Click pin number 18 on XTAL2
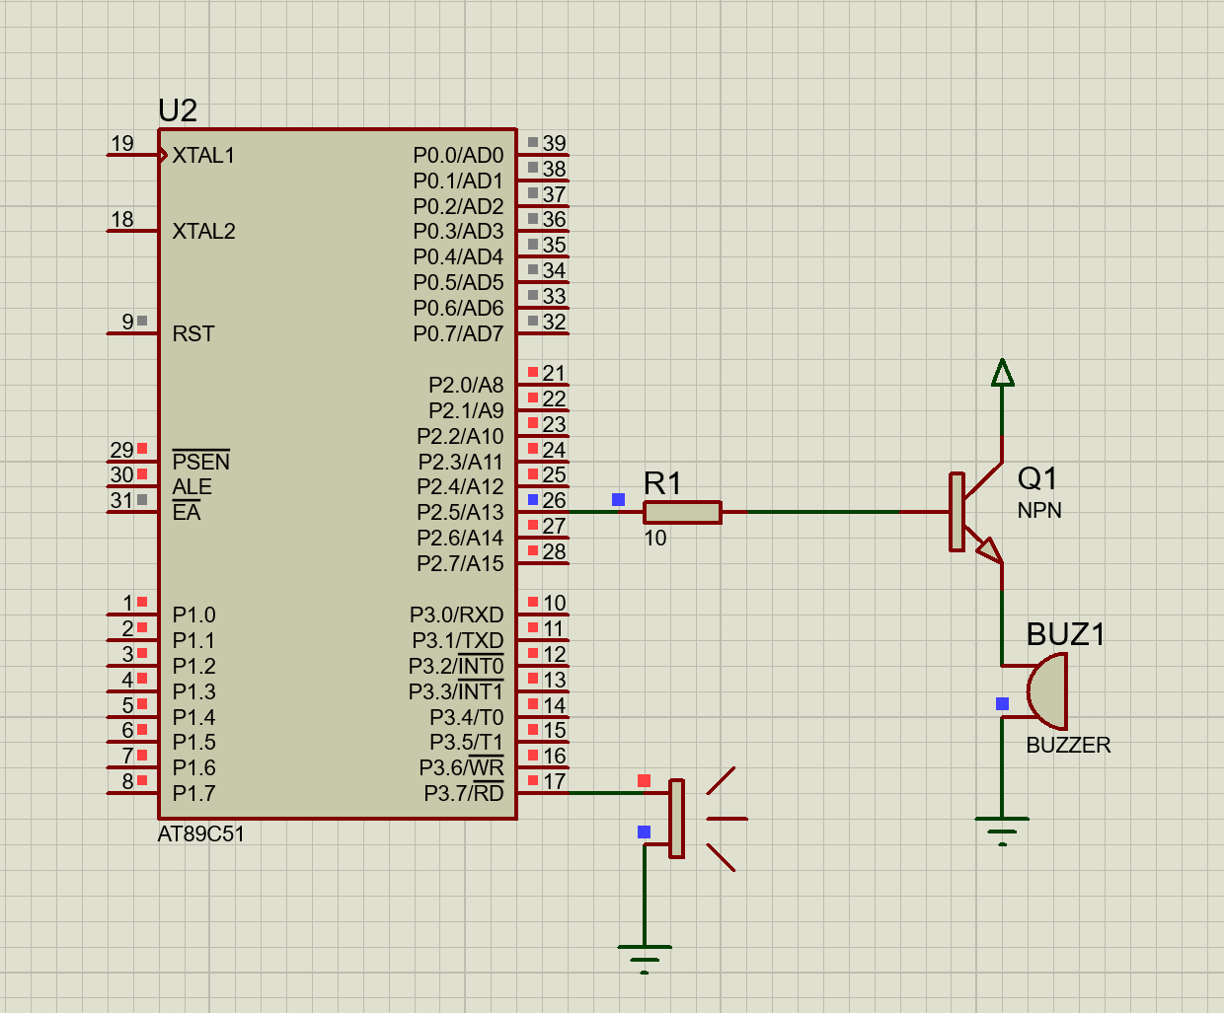Viewport: 1224px width, 1013px height. (x=122, y=220)
